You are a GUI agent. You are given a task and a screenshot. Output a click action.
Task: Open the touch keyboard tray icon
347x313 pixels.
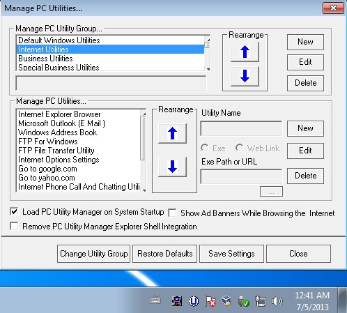(x=155, y=301)
